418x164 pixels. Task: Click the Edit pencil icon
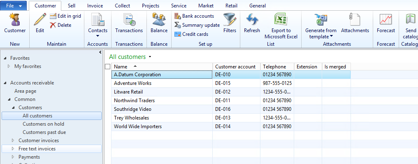click(40, 19)
